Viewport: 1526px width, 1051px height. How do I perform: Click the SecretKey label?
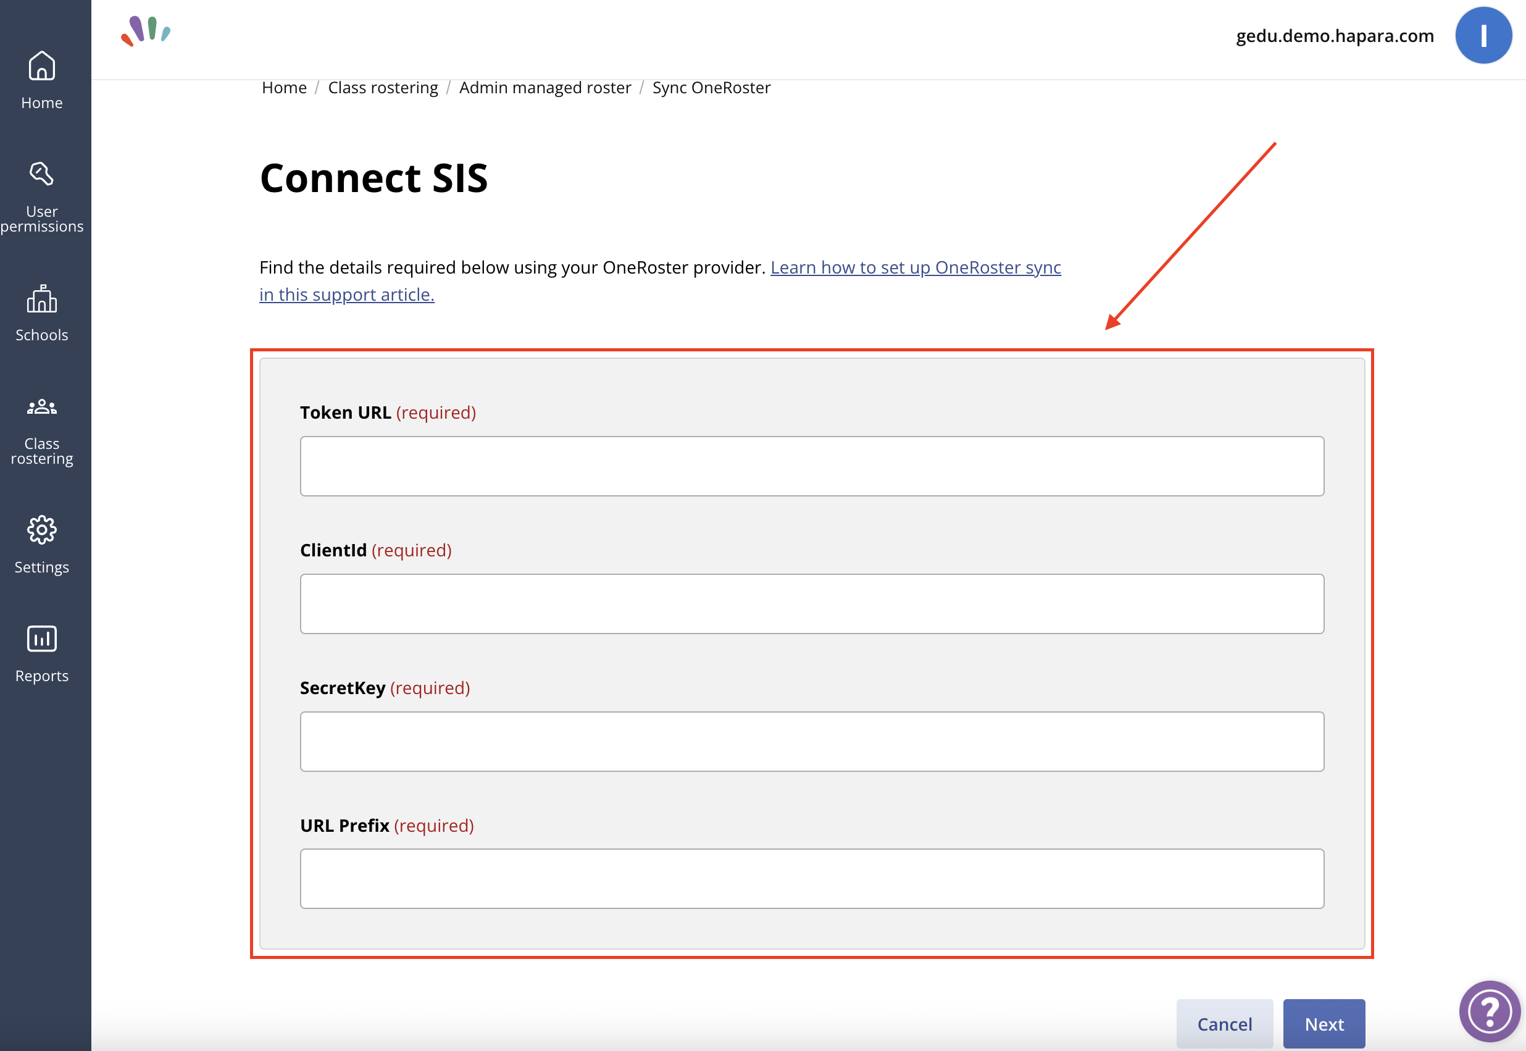pyautogui.click(x=343, y=687)
